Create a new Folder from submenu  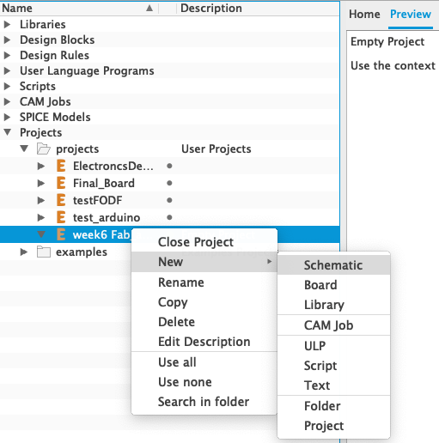(x=334, y=406)
